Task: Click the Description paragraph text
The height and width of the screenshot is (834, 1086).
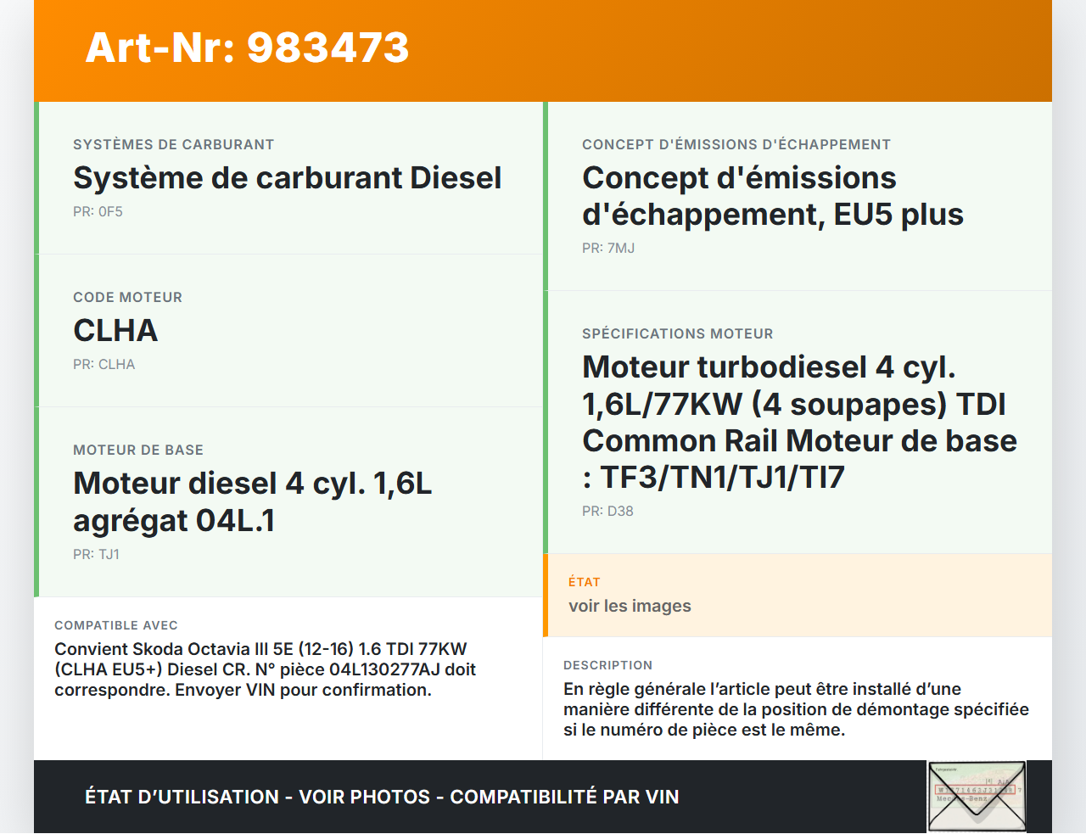Action: pyautogui.click(x=795, y=709)
